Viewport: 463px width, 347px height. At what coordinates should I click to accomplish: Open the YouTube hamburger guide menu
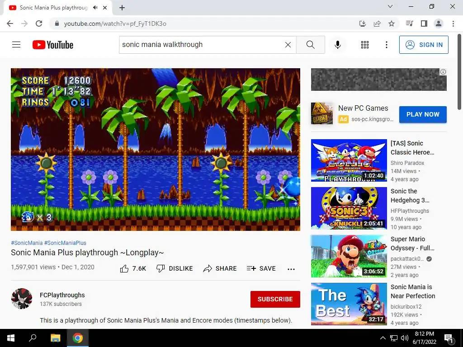pos(16,45)
